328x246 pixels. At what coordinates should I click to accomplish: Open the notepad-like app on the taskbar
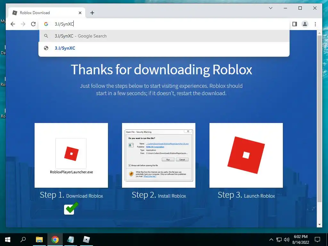tap(70, 240)
